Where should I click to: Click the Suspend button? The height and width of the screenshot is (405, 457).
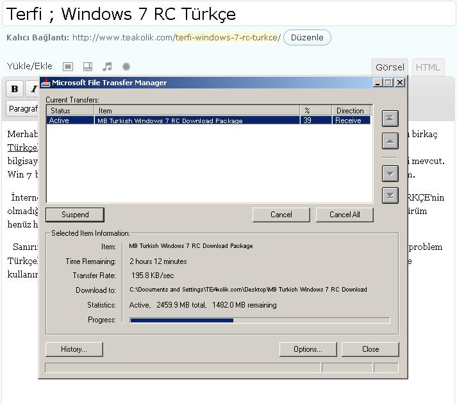(75, 215)
